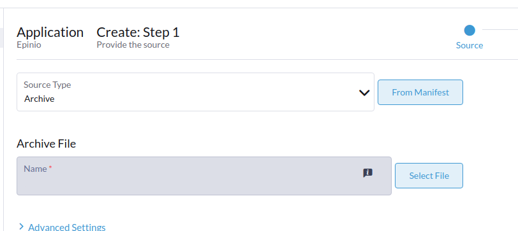Click the From Manifest button

pyautogui.click(x=420, y=92)
